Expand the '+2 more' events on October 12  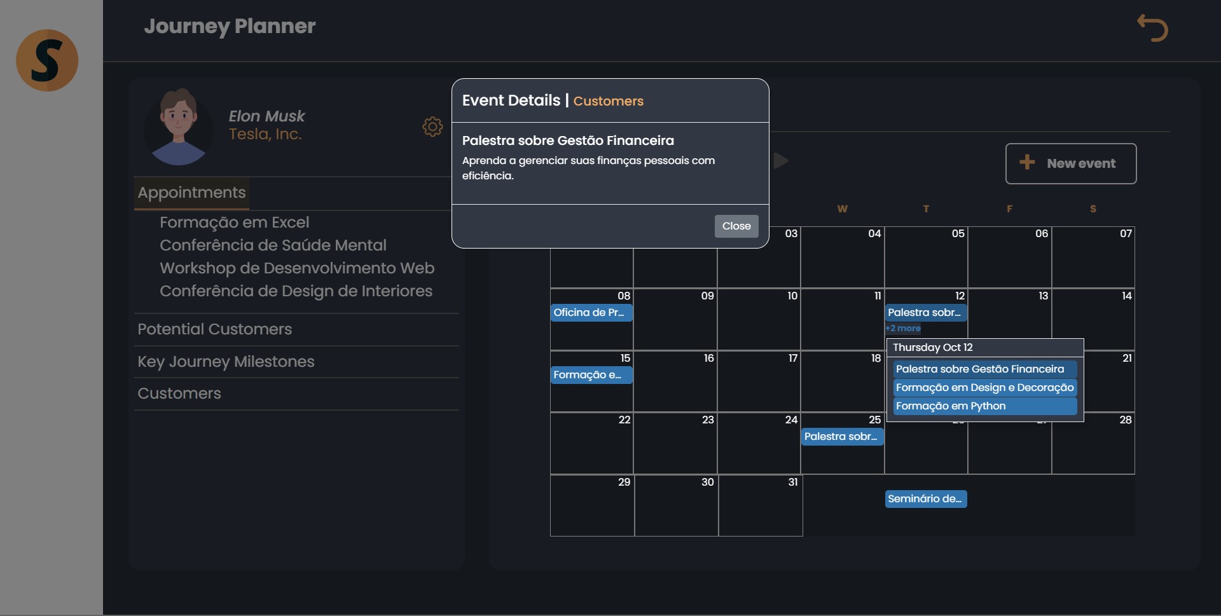click(903, 329)
